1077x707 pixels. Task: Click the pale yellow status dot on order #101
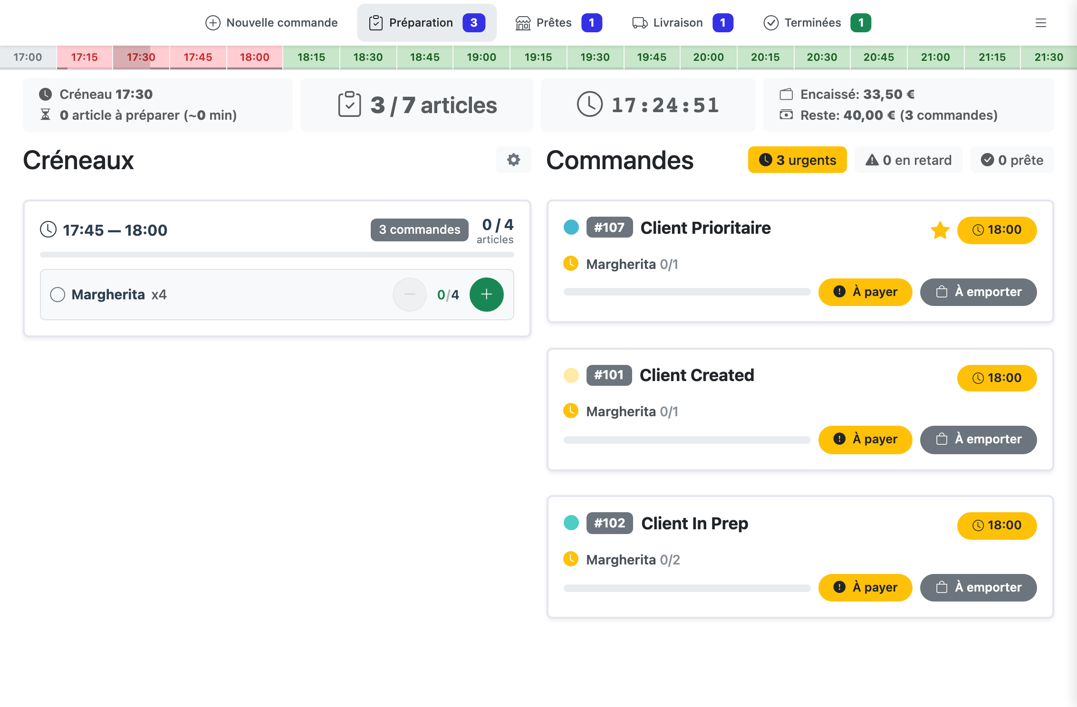point(571,375)
